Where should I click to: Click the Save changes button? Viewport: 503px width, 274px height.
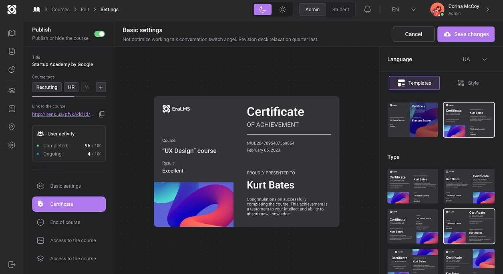coord(466,34)
